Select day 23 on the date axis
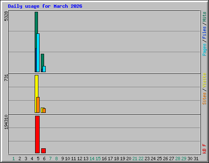 pos(147,159)
